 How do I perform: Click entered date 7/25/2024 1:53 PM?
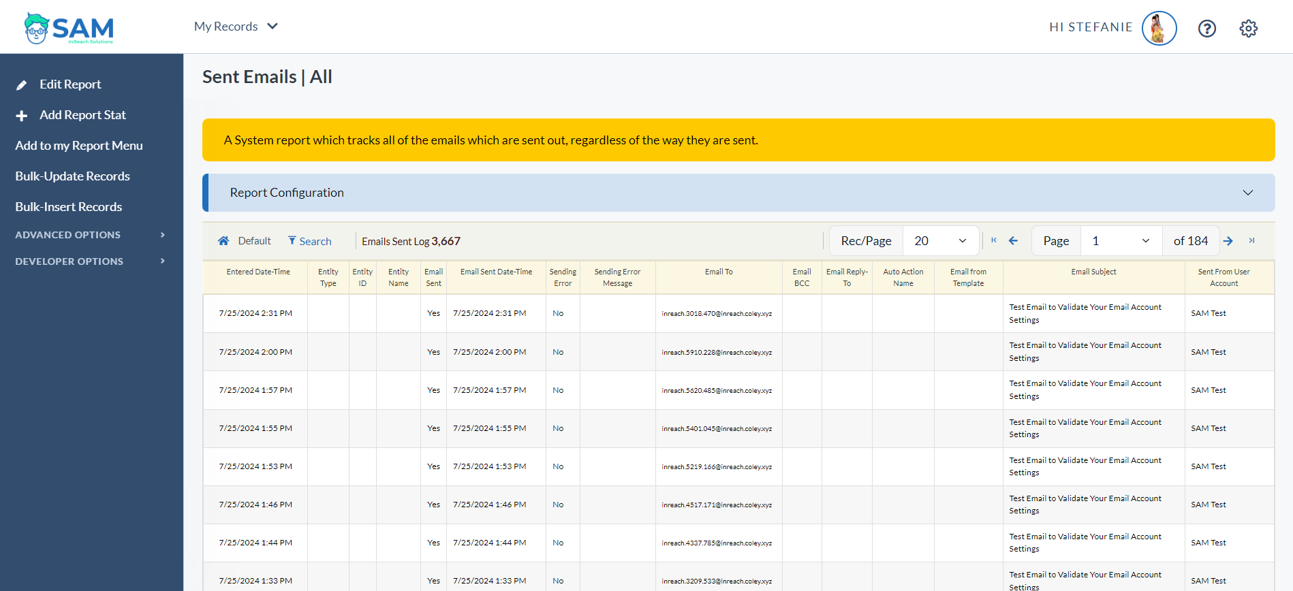(255, 466)
